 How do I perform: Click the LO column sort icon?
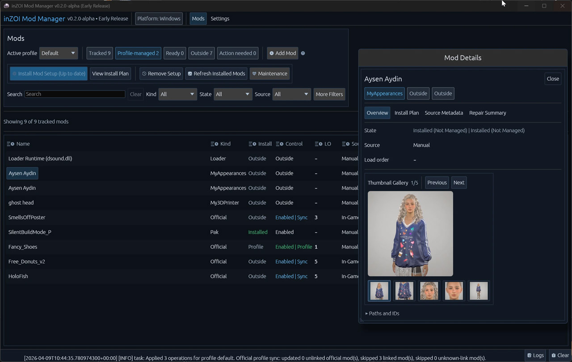[x=318, y=144]
